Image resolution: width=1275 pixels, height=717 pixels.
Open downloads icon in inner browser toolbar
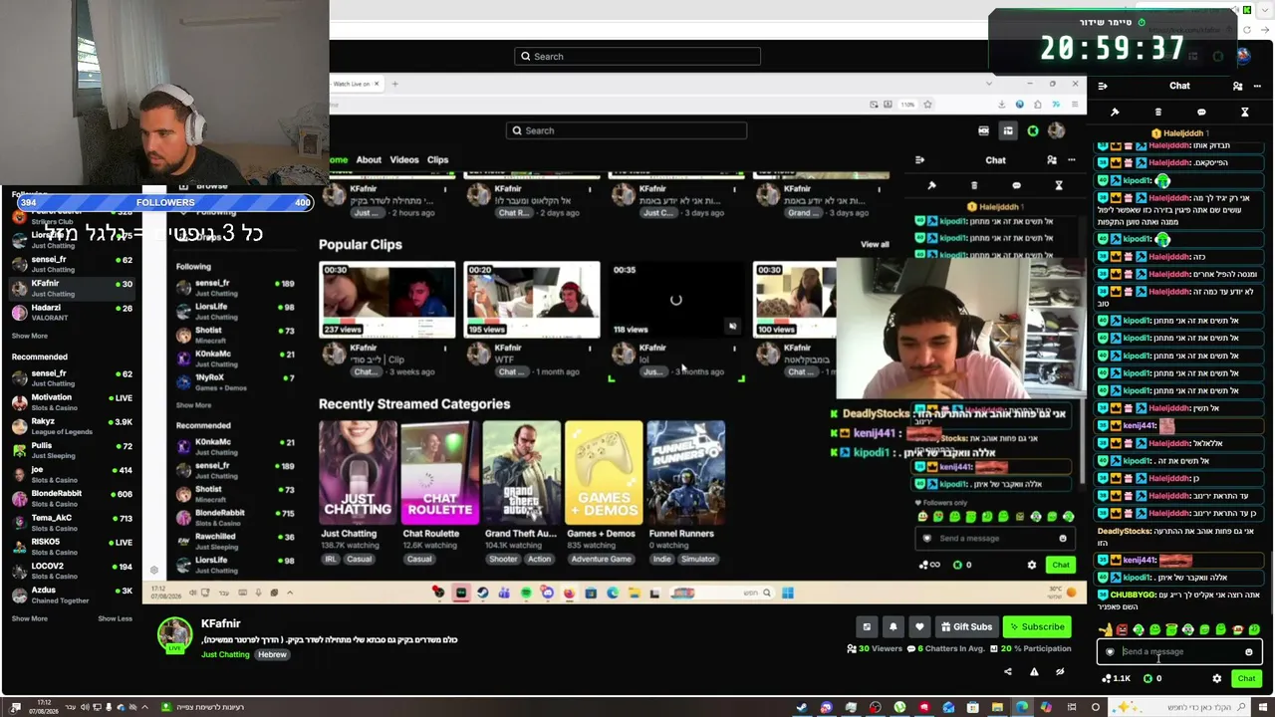[1001, 104]
